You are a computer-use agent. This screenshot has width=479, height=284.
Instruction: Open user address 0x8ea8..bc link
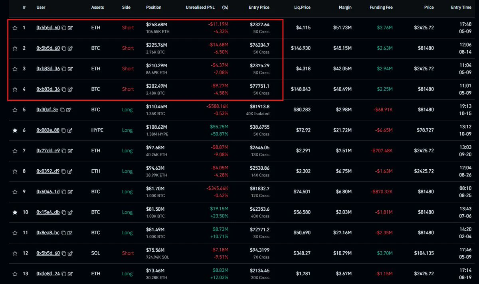[48, 233]
